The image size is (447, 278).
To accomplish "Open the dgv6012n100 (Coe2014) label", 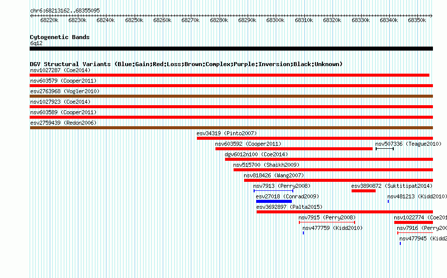I will [256, 154].
